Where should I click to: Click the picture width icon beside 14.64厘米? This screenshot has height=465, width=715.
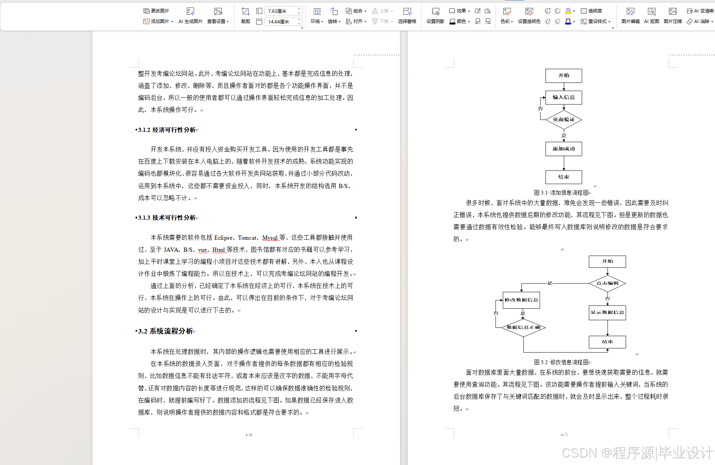pyautogui.click(x=259, y=22)
